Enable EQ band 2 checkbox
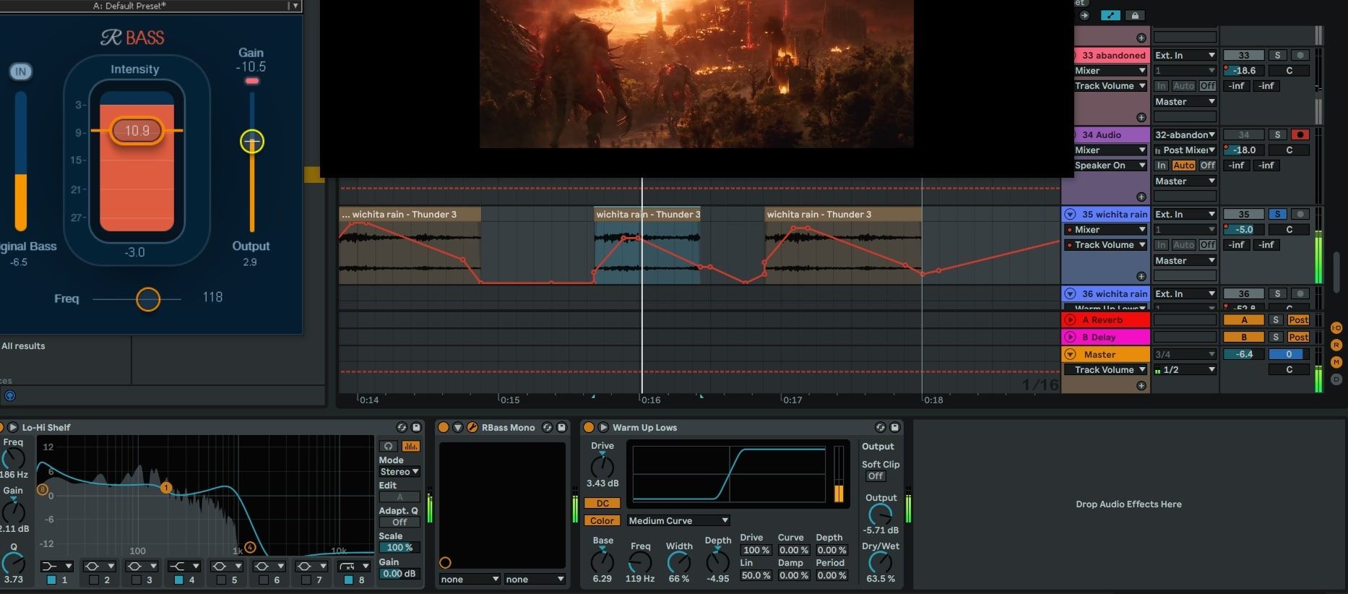1348x594 pixels. pyautogui.click(x=94, y=580)
